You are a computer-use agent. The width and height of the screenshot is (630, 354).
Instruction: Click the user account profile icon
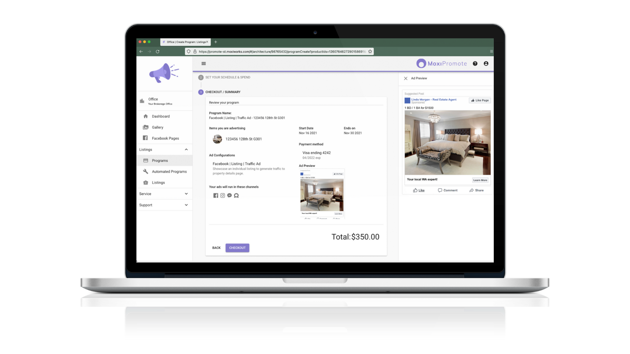pos(486,64)
